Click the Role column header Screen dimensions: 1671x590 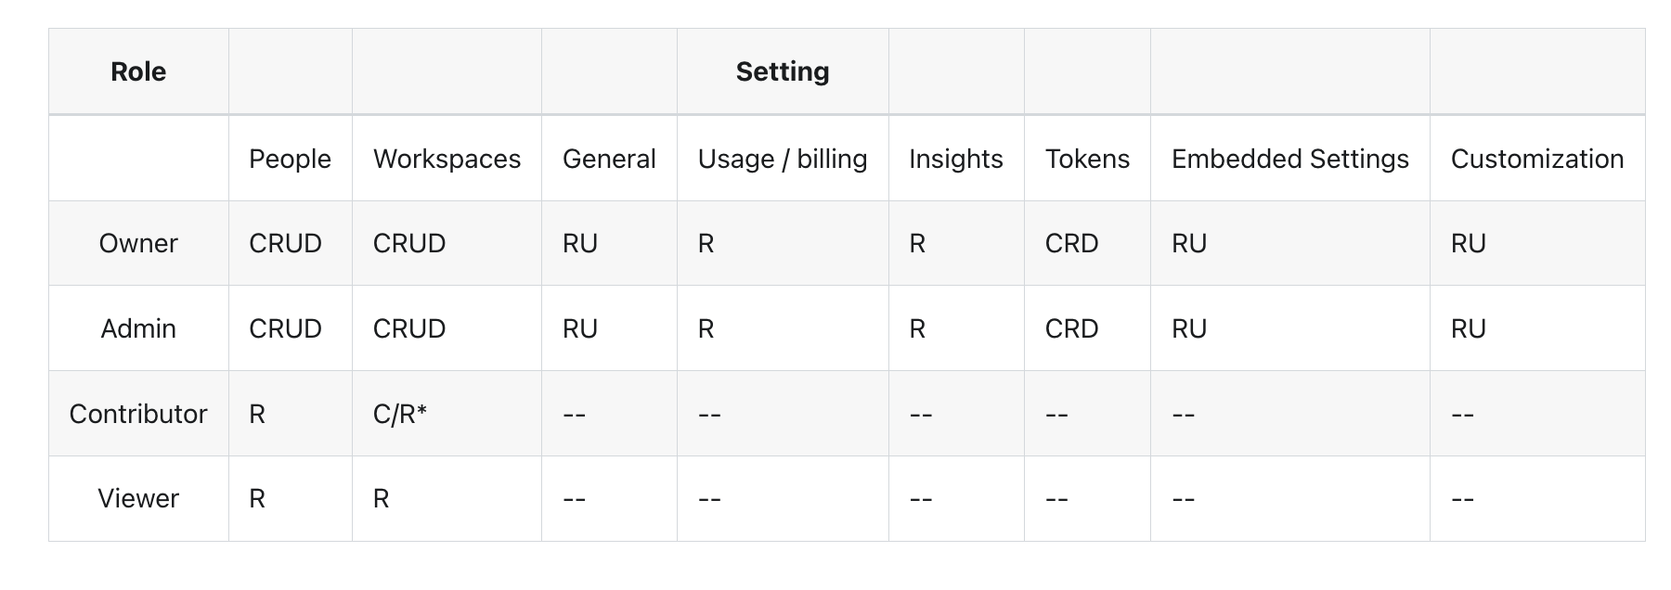pos(138,71)
